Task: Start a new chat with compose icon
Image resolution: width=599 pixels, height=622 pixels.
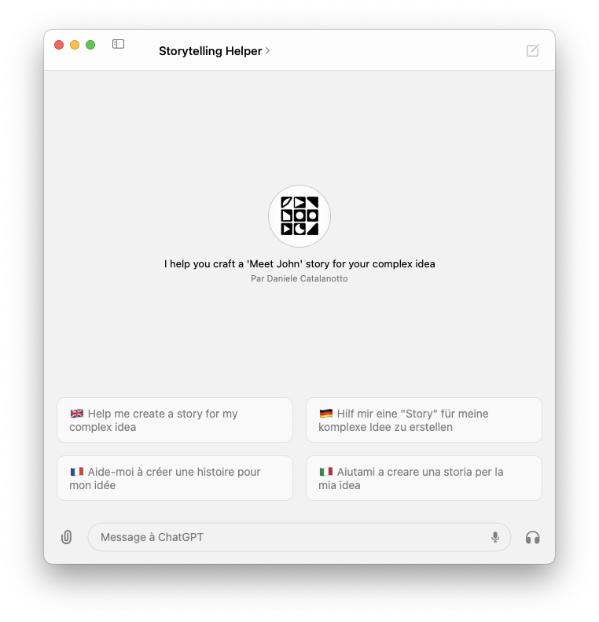Action: (532, 50)
